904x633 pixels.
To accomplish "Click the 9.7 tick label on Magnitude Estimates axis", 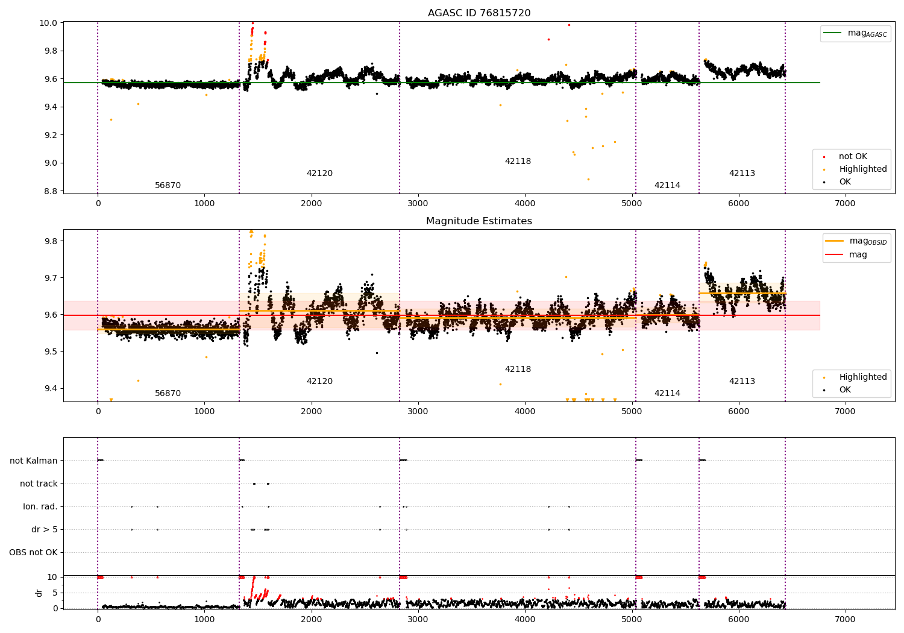I will tap(52, 278).
